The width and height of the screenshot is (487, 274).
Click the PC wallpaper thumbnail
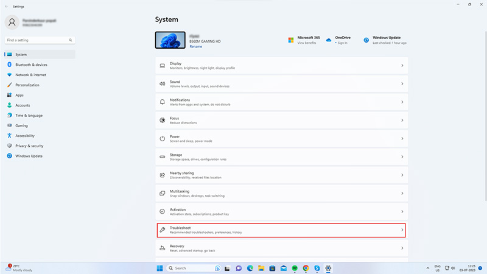coord(170,40)
